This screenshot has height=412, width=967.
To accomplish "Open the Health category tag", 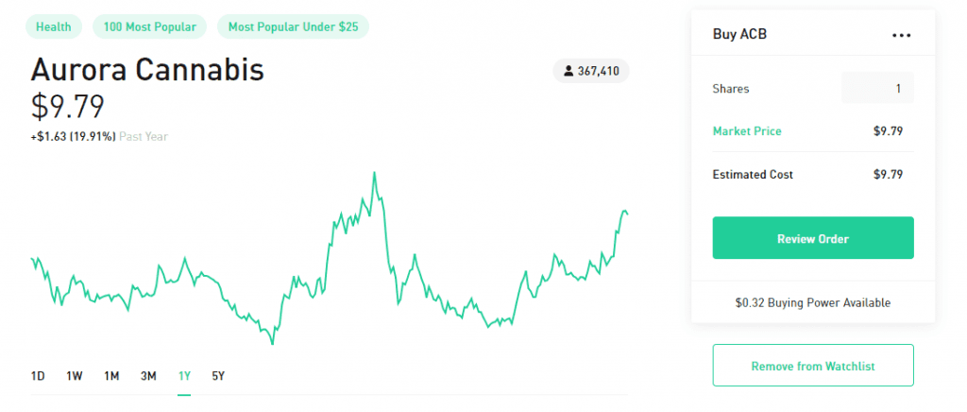I will [54, 26].
